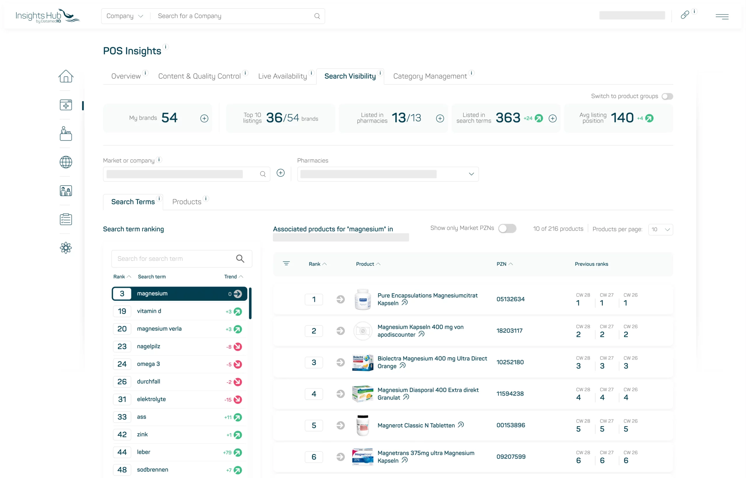Open the Products tab

[186, 202]
